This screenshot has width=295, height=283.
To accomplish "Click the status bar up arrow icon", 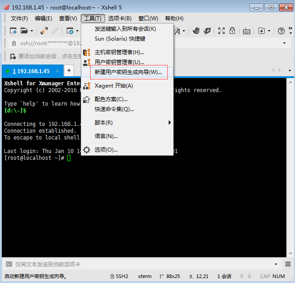I will click(242, 276).
